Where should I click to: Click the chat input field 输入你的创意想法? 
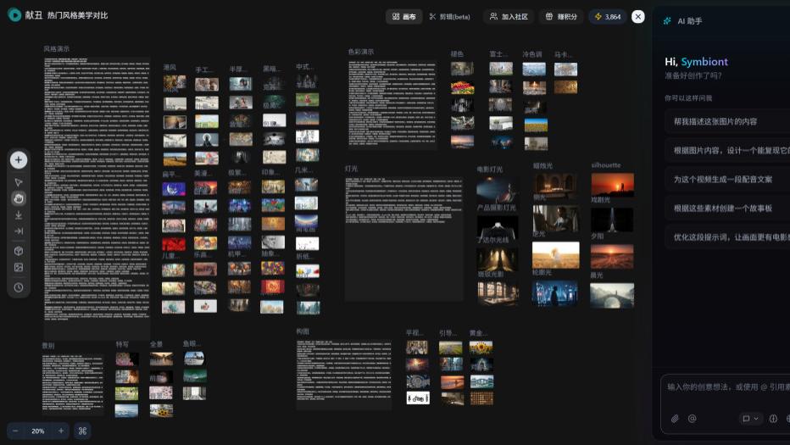[x=728, y=387]
